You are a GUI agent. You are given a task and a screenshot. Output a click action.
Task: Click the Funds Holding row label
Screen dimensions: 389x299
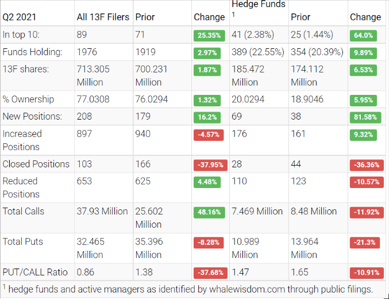point(32,52)
